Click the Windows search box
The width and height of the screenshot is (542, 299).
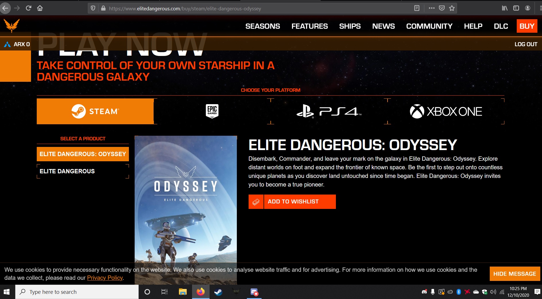pos(77,292)
